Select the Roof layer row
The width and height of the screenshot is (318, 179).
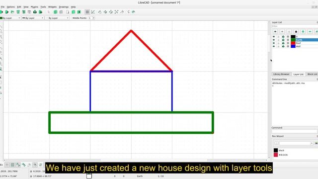(295, 43)
